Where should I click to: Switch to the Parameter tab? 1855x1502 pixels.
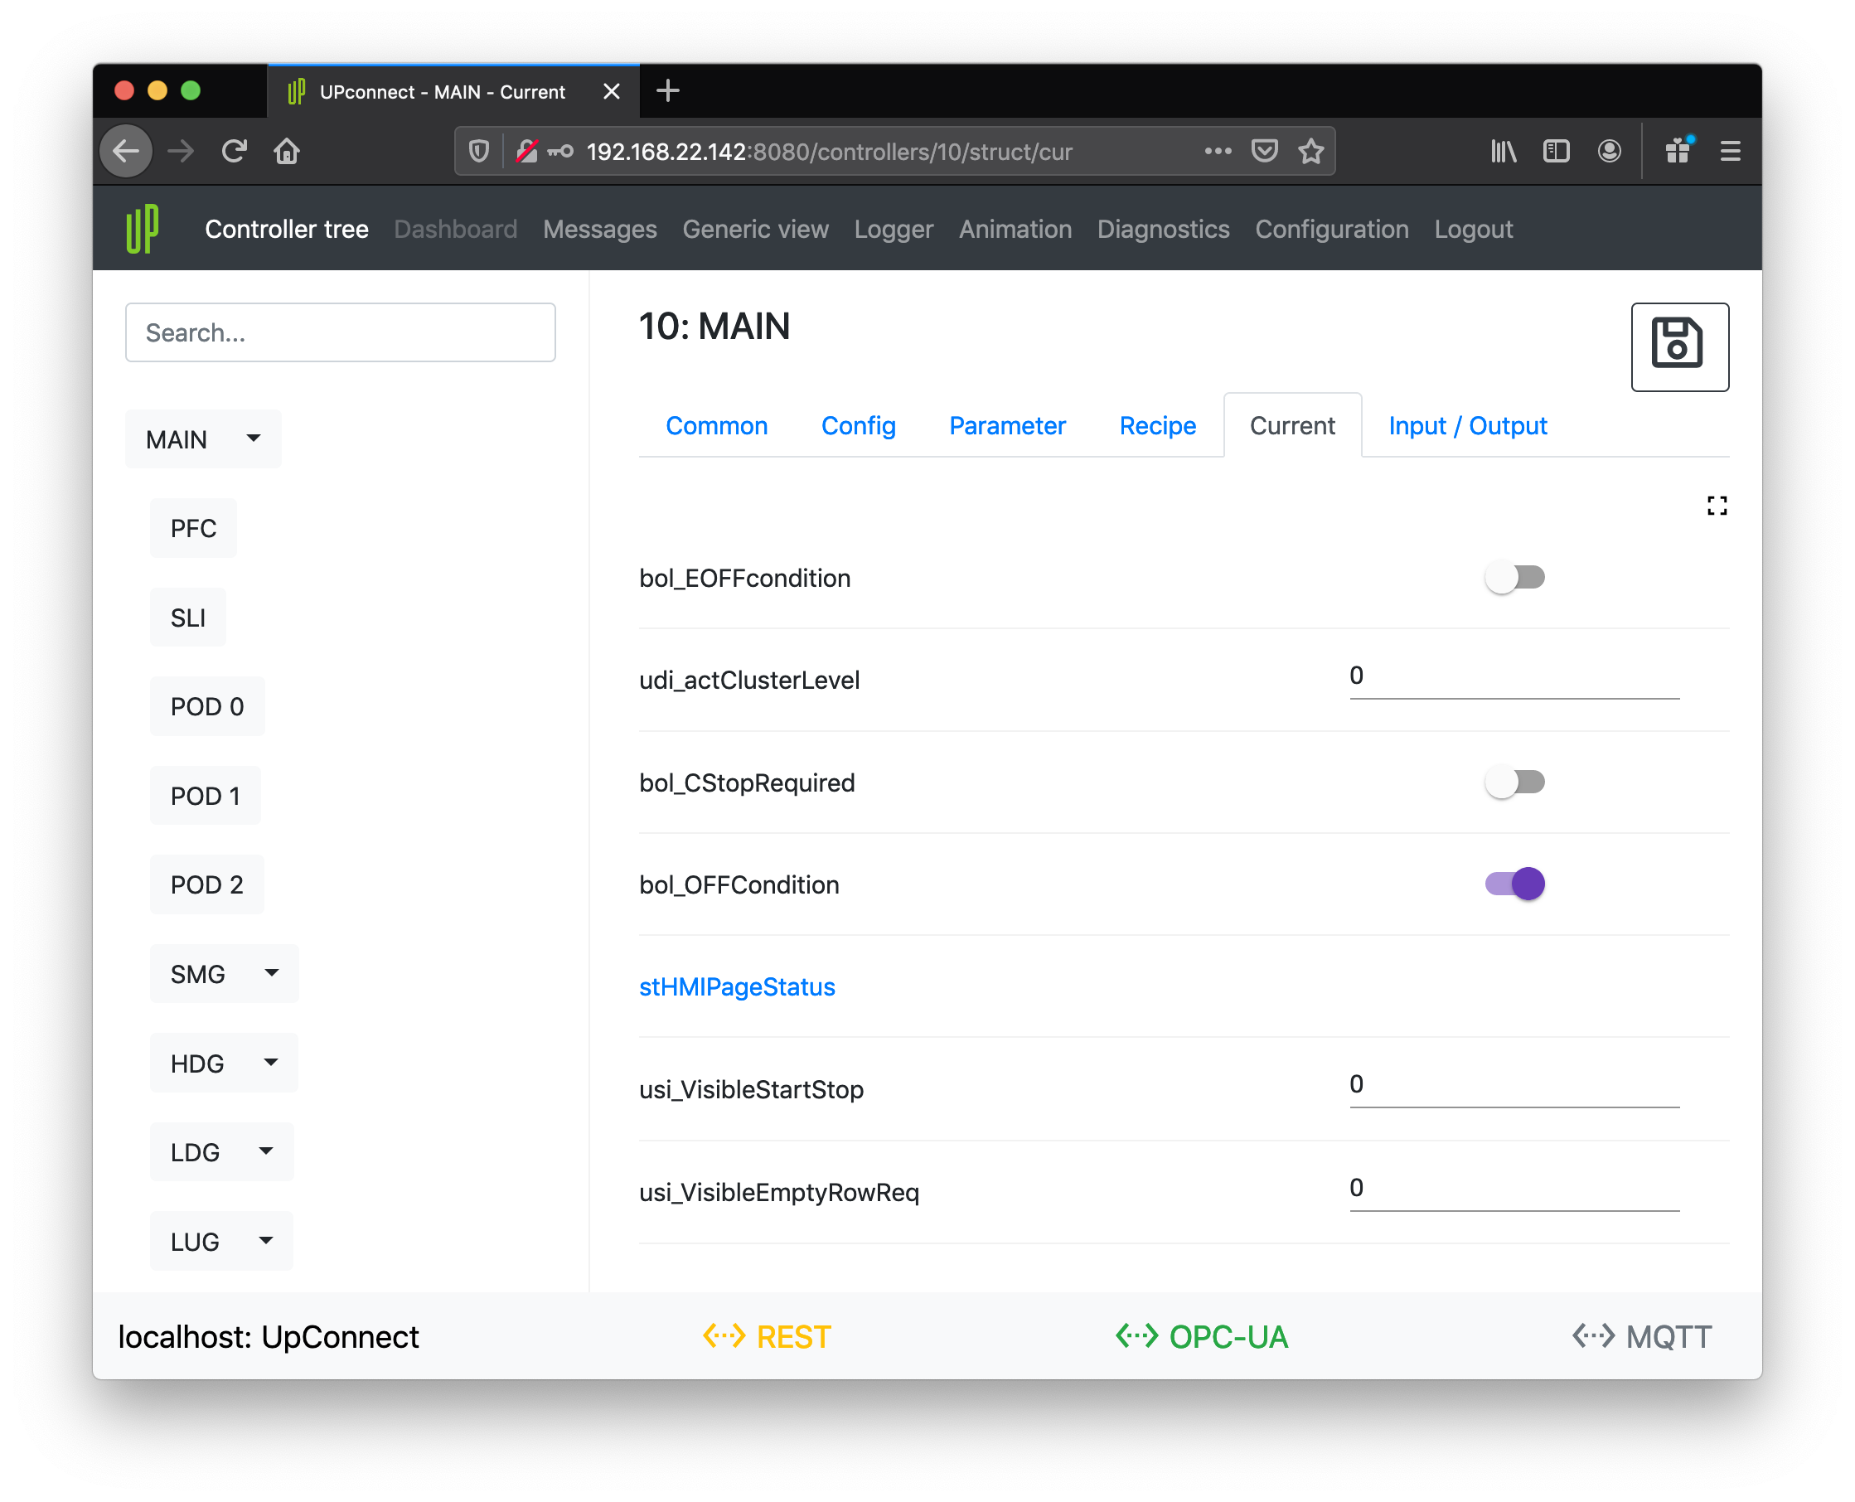(1006, 426)
